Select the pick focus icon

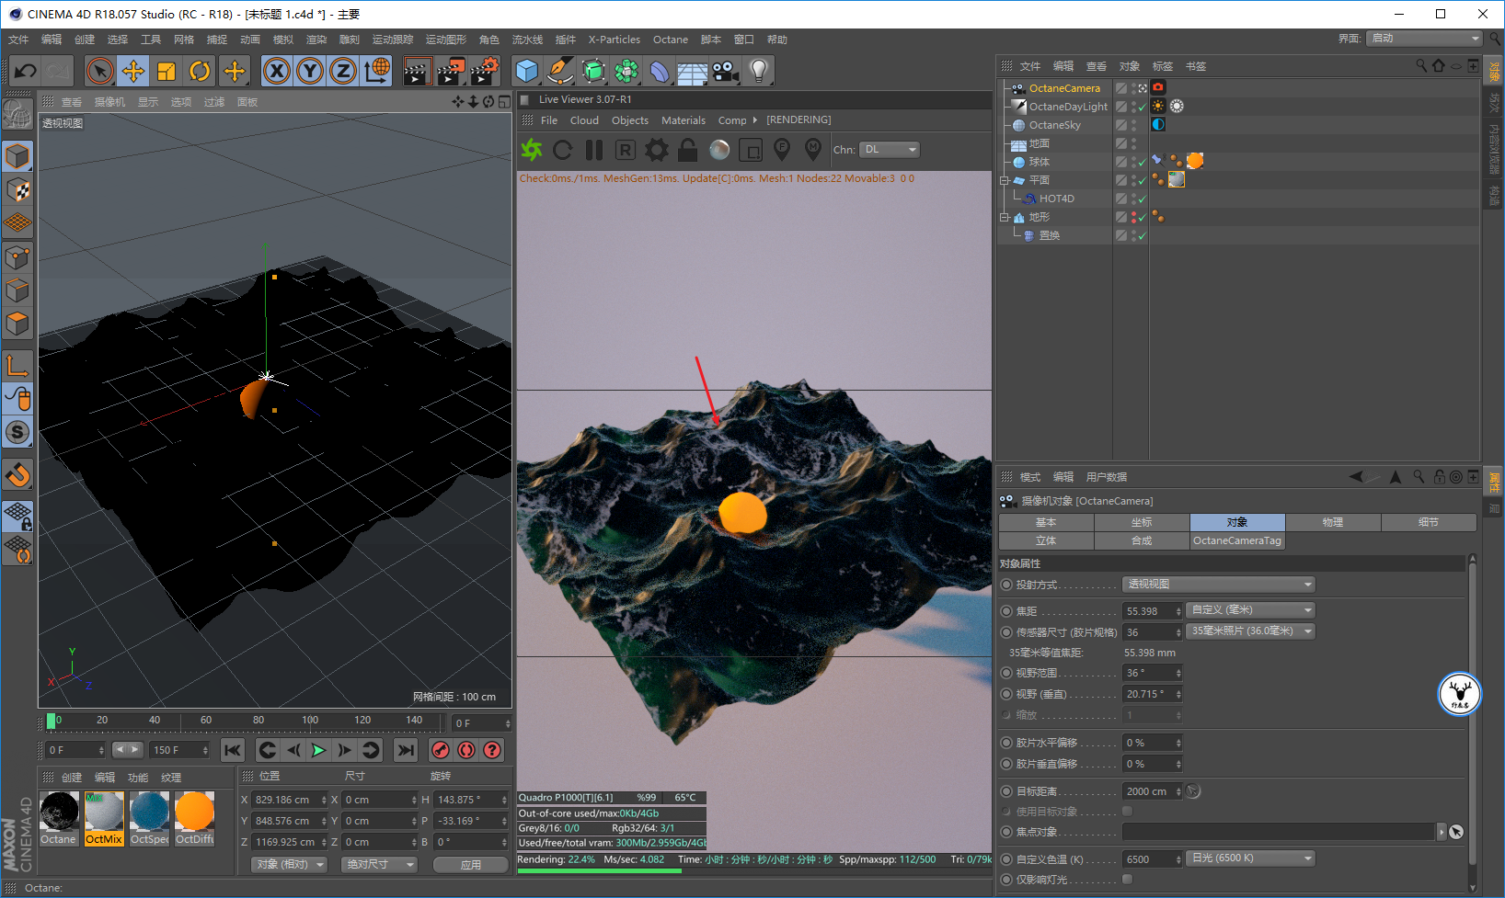[x=782, y=149]
